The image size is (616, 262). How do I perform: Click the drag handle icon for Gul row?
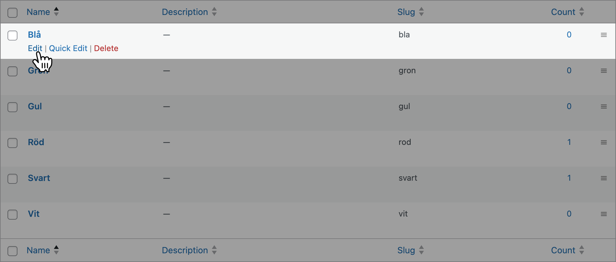pos(604,107)
